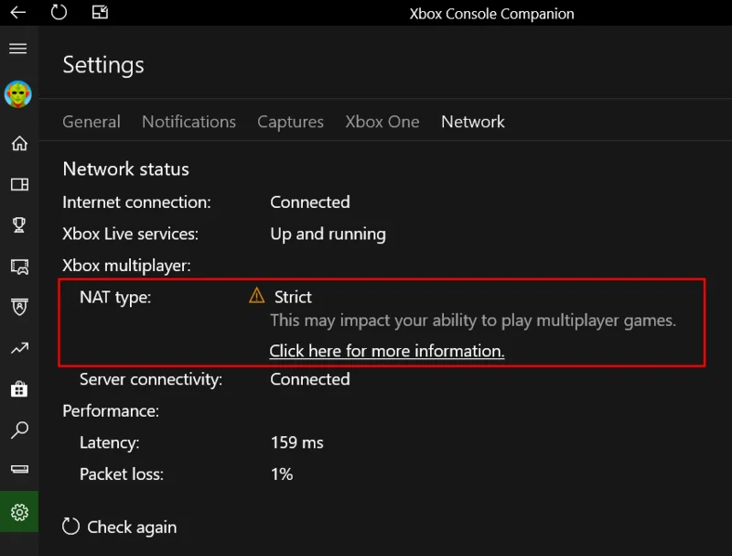Go to the Home screen

(17, 143)
